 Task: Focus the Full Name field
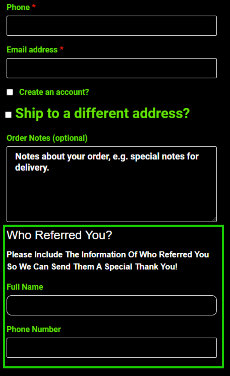tap(112, 305)
